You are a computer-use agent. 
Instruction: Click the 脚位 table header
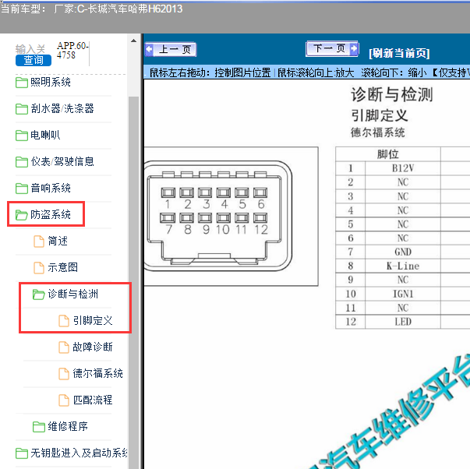pos(388,154)
